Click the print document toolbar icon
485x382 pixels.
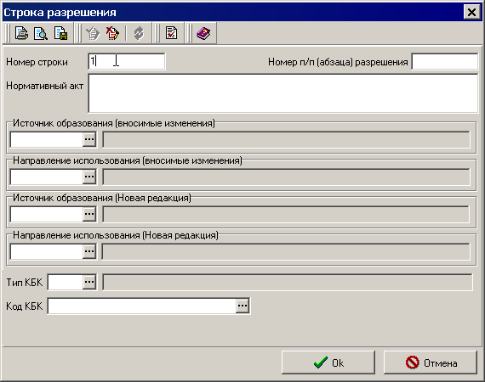[x=21, y=33]
